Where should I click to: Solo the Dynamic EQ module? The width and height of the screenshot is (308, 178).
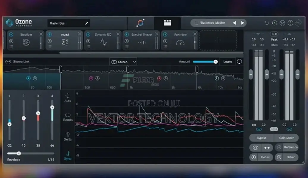point(88,41)
